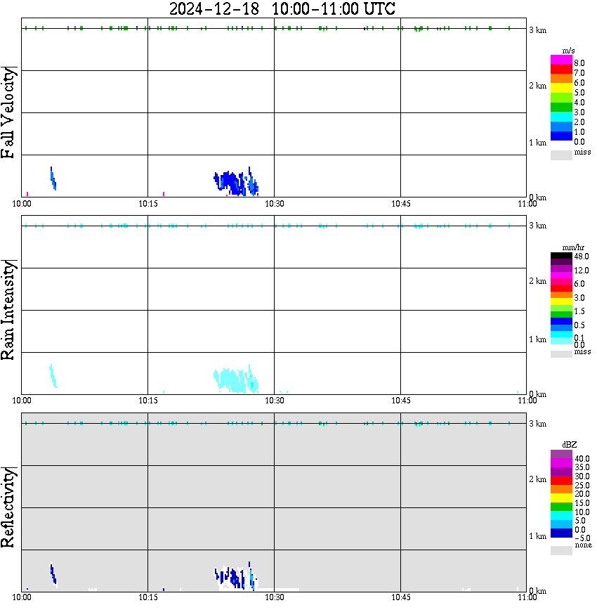Click the gray 'miss' swatch in velocity legend
The image size is (597, 610).
[561, 155]
